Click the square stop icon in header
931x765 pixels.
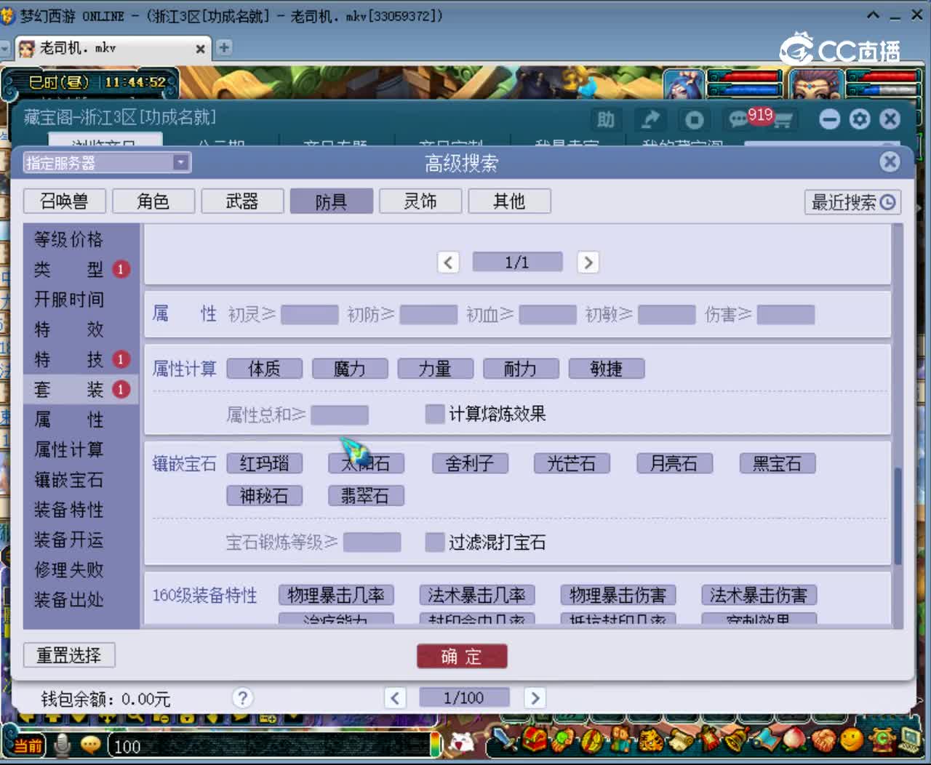click(x=694, y=119)
